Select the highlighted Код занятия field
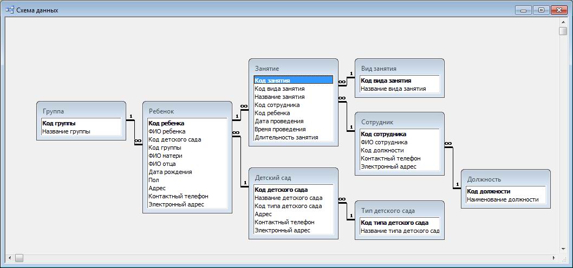The width and height of the screenshot is (573, 268). [292, 80]
